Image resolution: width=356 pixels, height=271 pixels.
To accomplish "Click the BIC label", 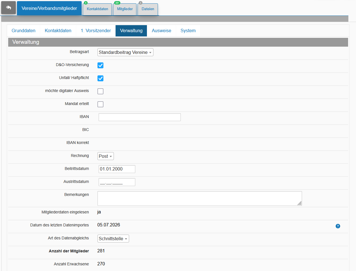I will [x=86, y=130].
